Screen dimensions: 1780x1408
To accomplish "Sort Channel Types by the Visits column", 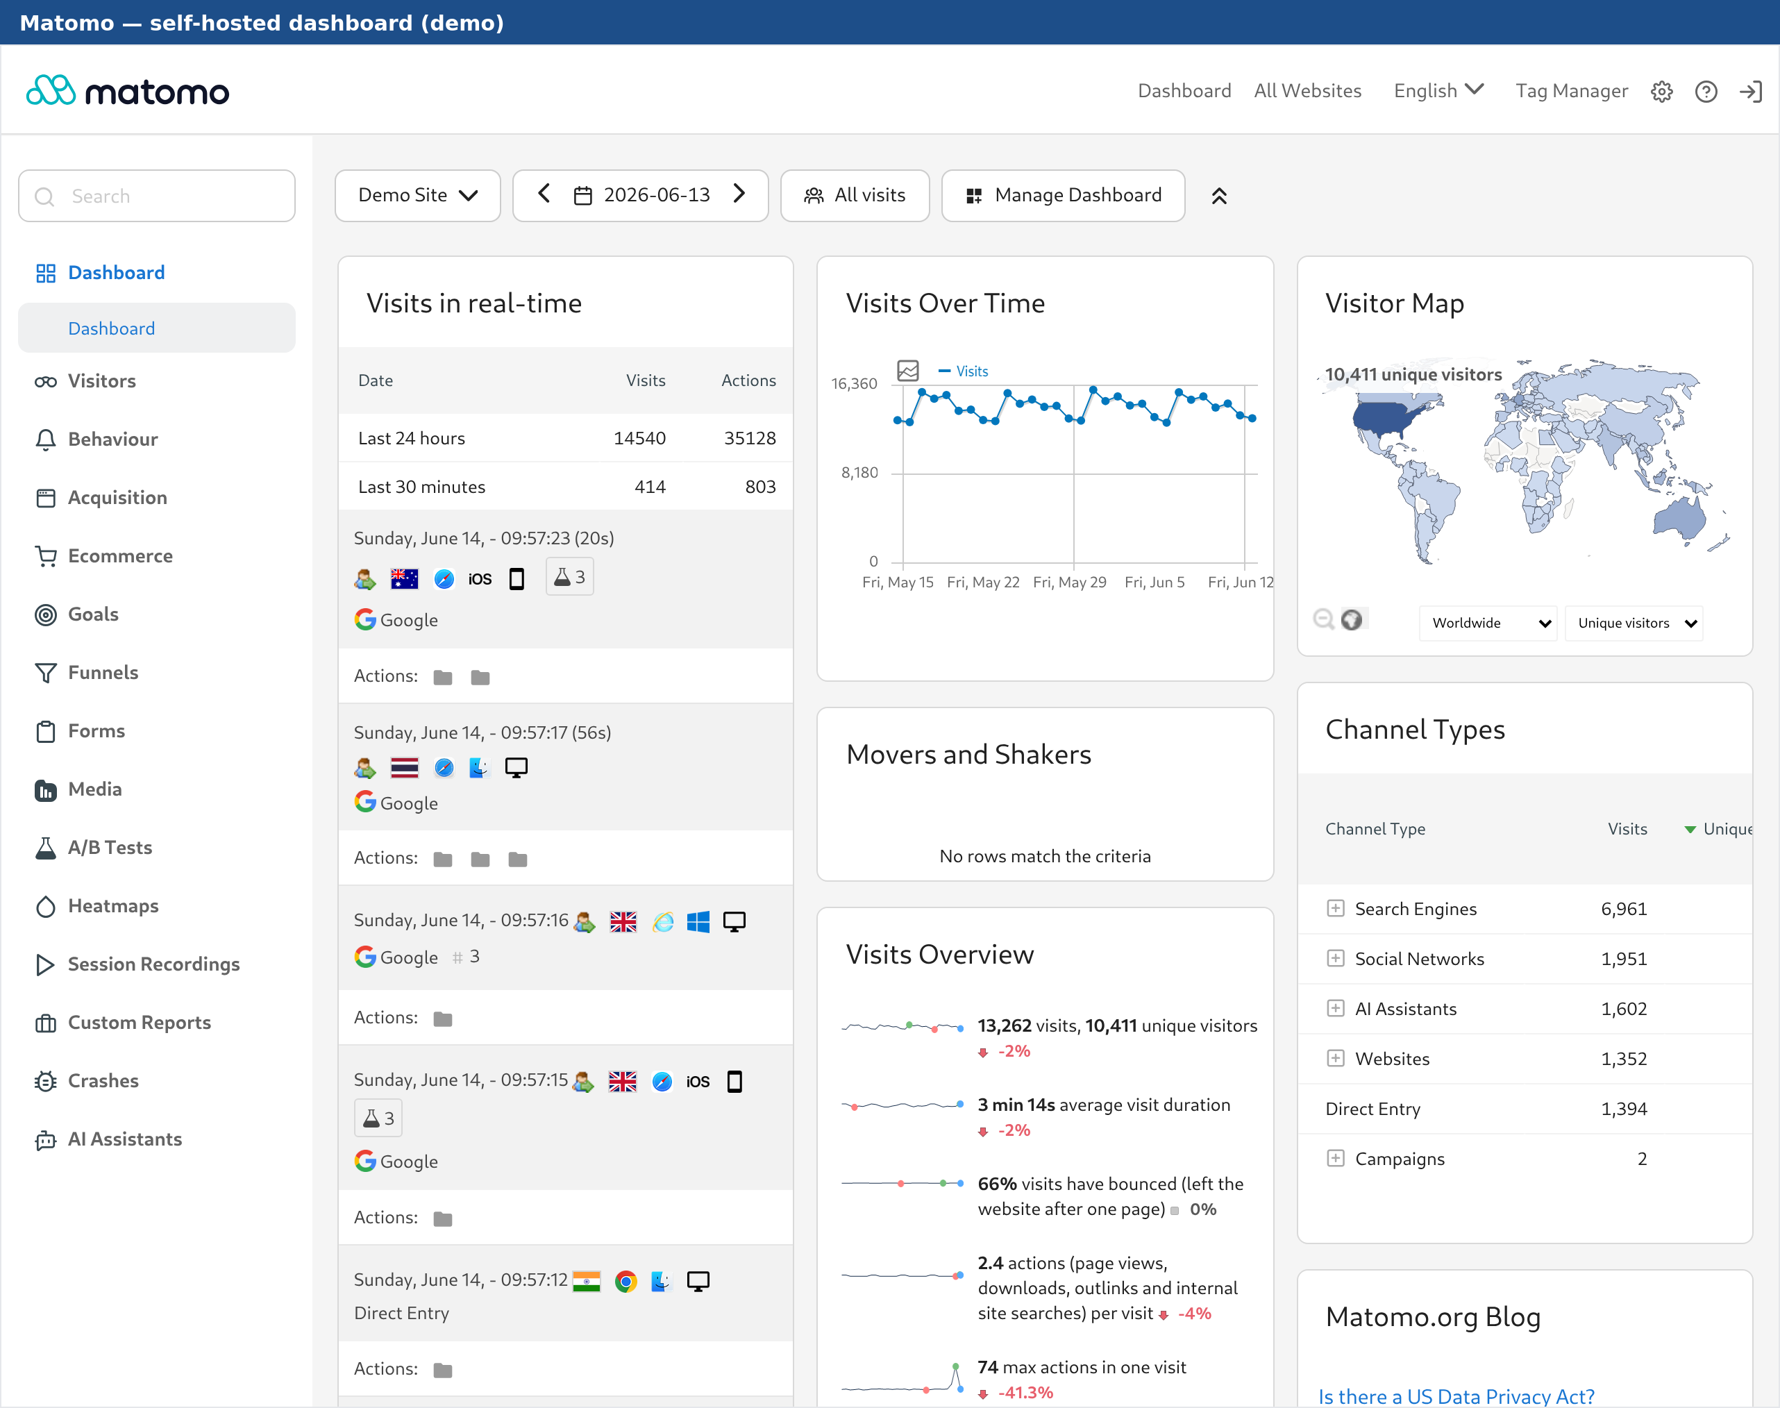I will (x=1627, y=829).
